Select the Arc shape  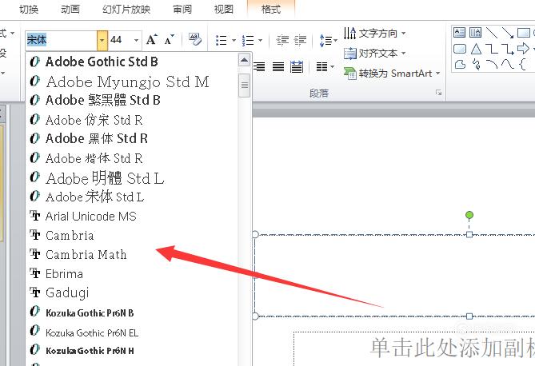pos(492,64)
